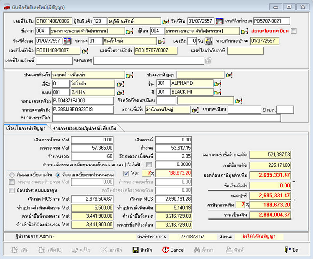The image size is (313, 259).
Task: Click the พิมพ์ print button
Action: pyautogui.click(x=234, y=250)
